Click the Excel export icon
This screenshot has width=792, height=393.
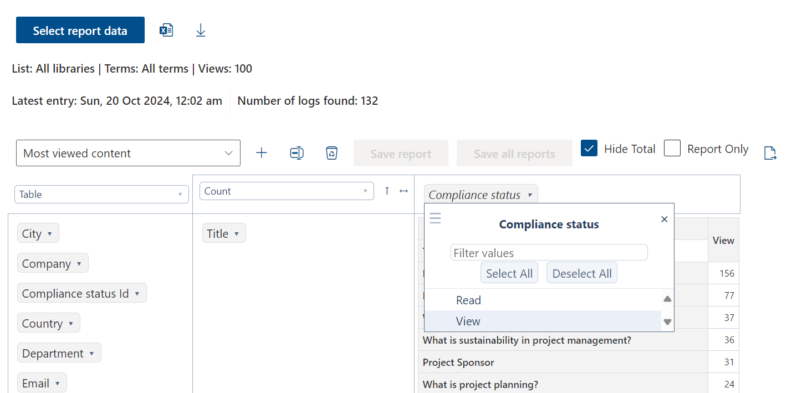[x=166, y=30]
